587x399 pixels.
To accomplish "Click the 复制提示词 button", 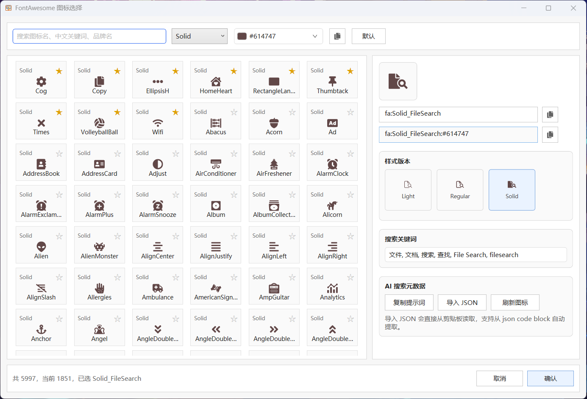I will 409,302.
